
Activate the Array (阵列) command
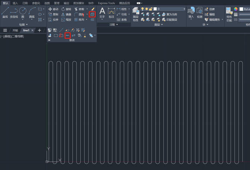79,20
